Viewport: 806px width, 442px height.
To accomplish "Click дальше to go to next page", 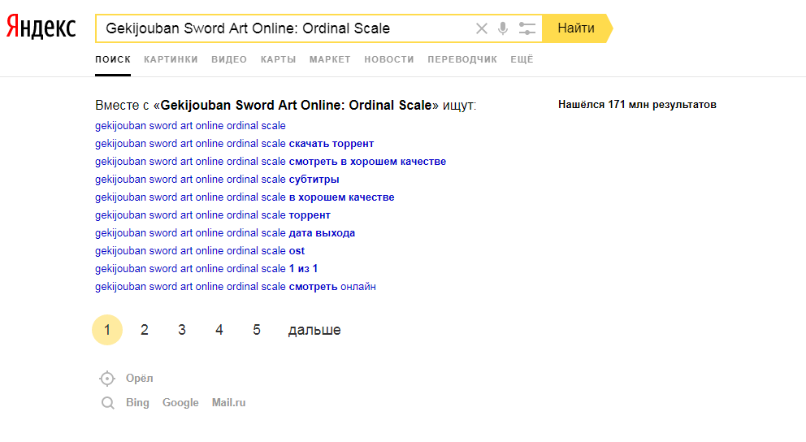I will (314, 330).
